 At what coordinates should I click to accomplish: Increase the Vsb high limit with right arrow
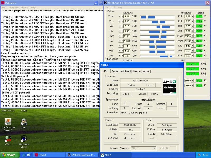click(x=195, y=51)
